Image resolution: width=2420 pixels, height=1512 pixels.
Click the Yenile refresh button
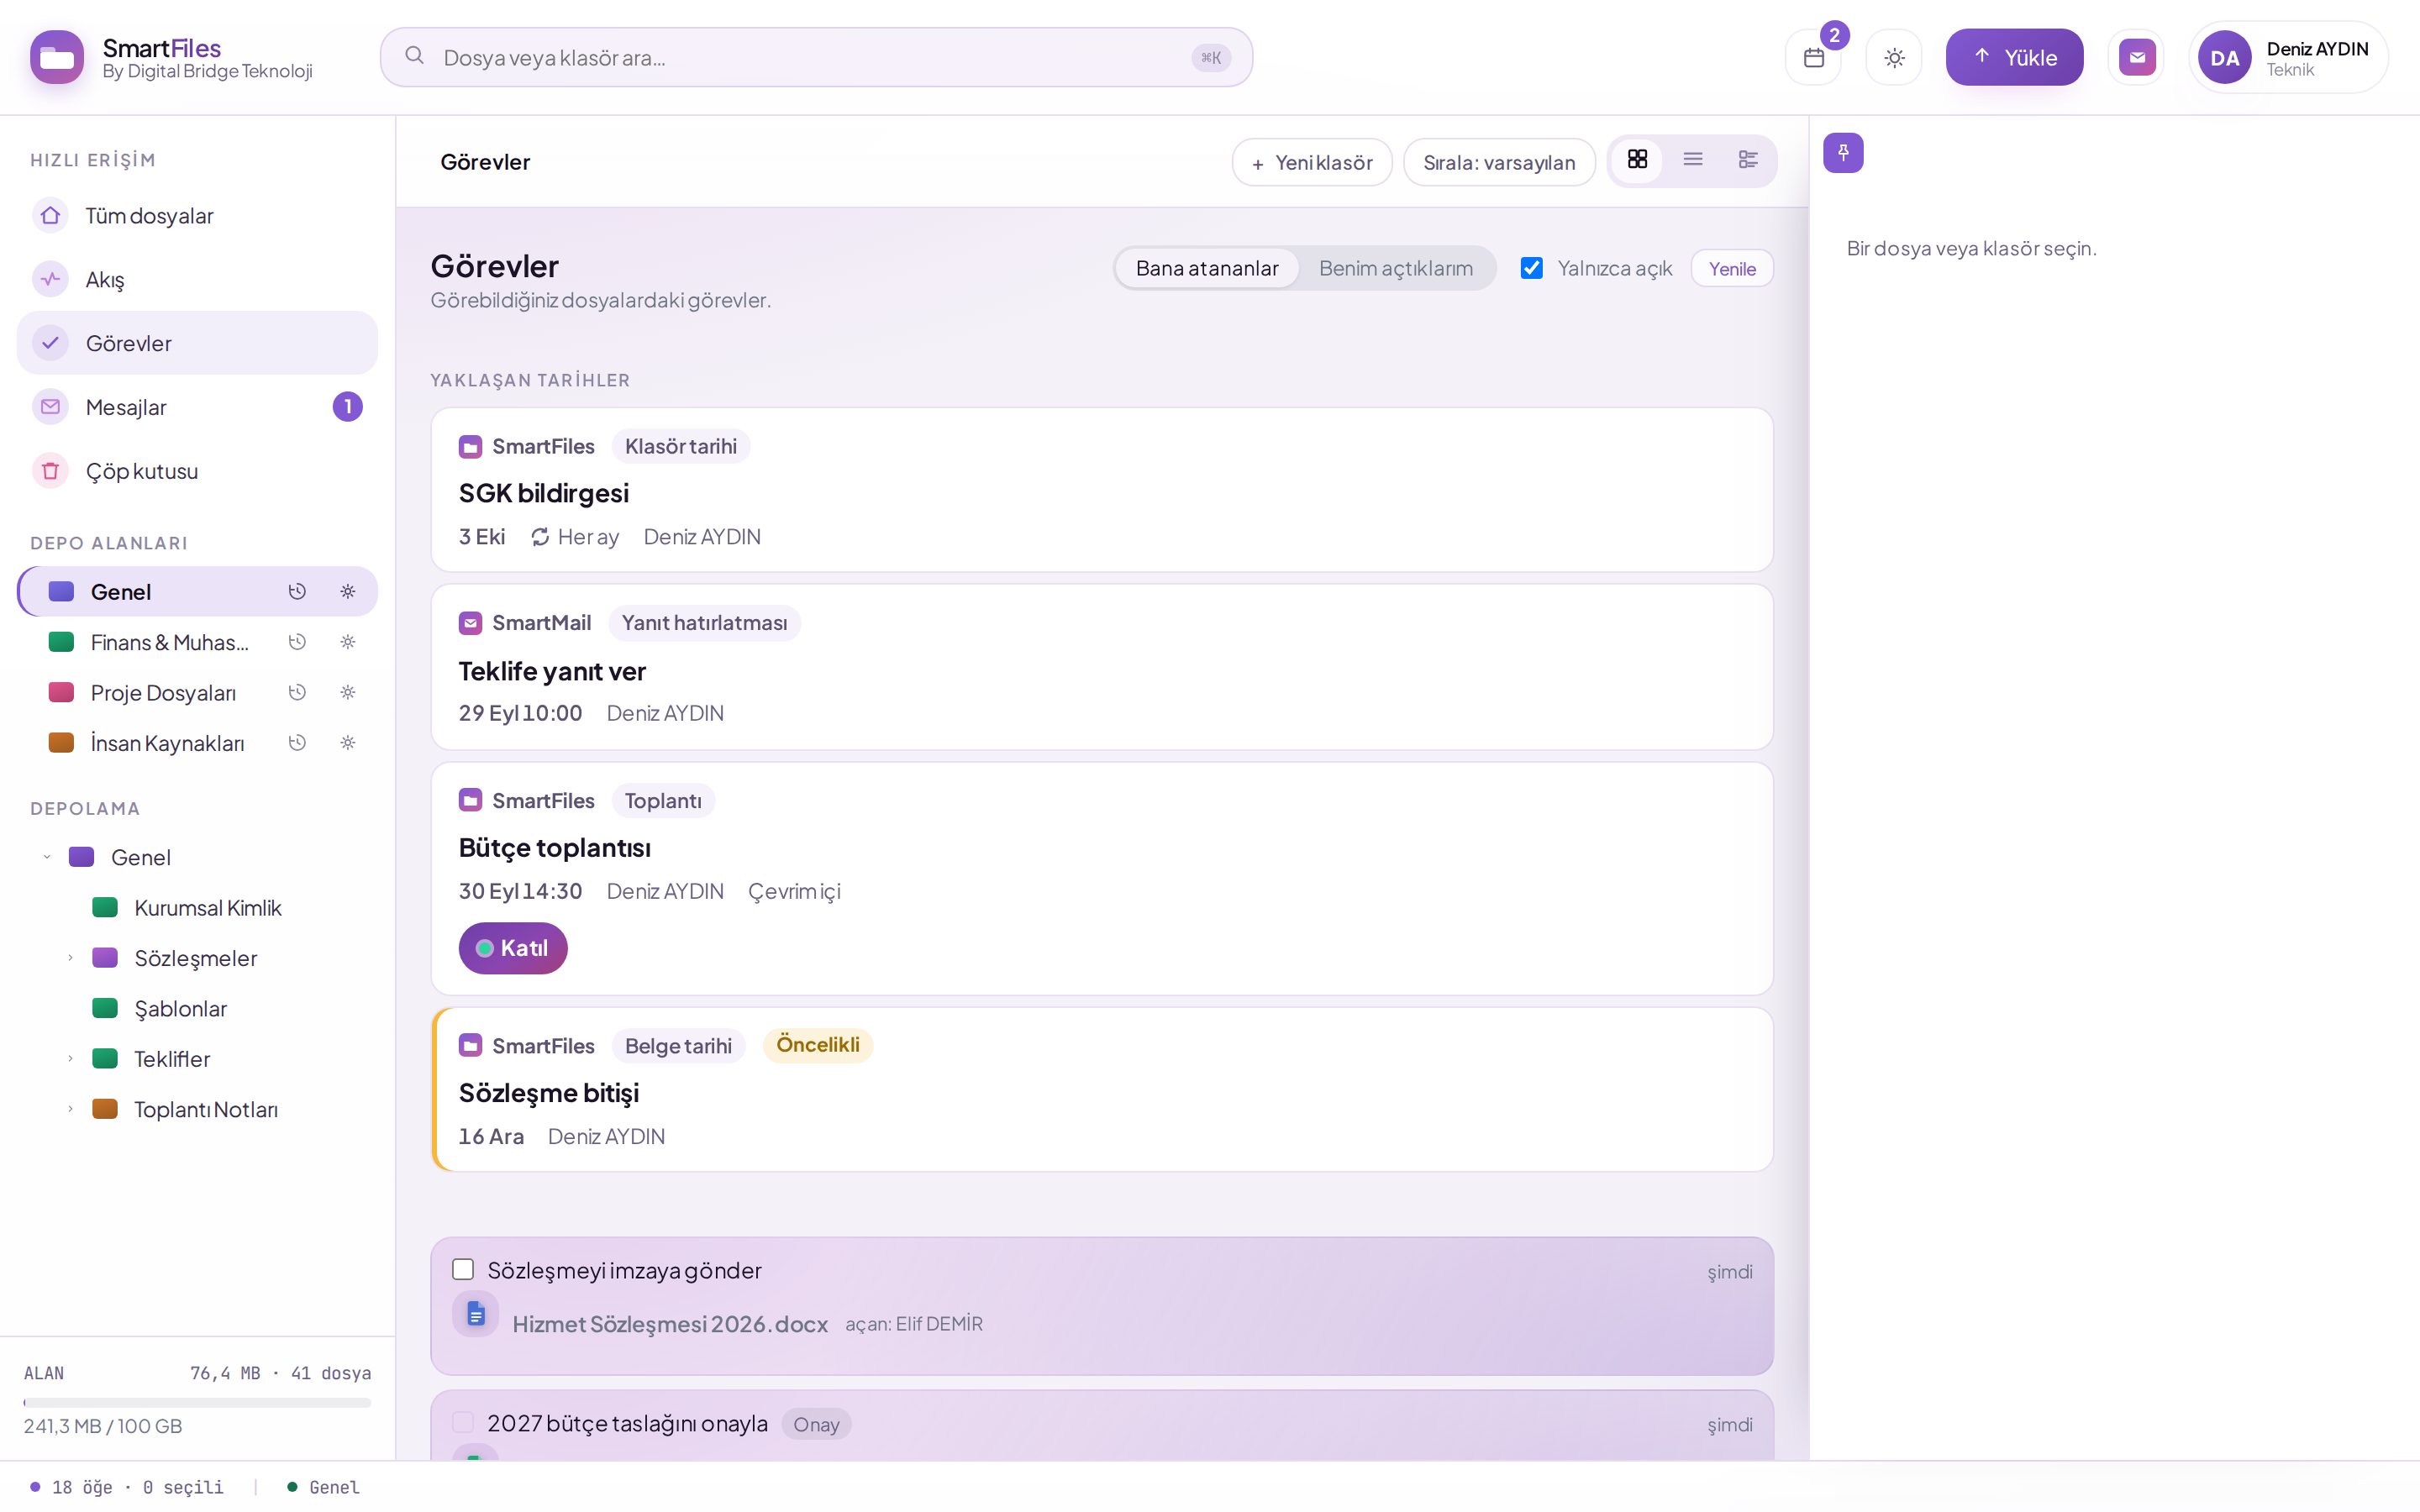tap(1732, 268)
